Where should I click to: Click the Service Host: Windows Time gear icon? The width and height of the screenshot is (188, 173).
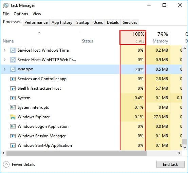tap(13, 50)
